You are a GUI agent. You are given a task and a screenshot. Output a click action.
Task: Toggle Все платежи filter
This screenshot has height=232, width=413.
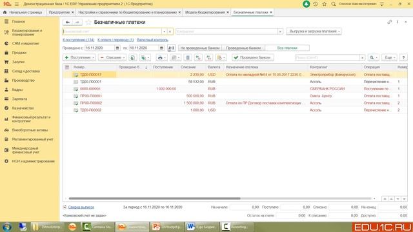tap(287, 48)
